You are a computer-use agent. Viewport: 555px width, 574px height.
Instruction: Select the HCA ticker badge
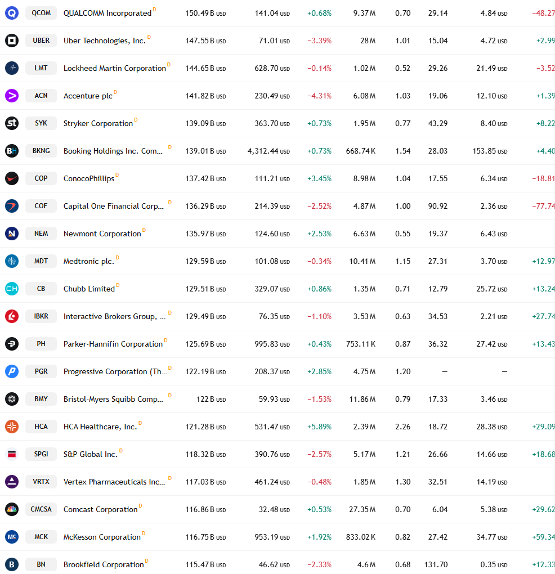pos(41,427)
